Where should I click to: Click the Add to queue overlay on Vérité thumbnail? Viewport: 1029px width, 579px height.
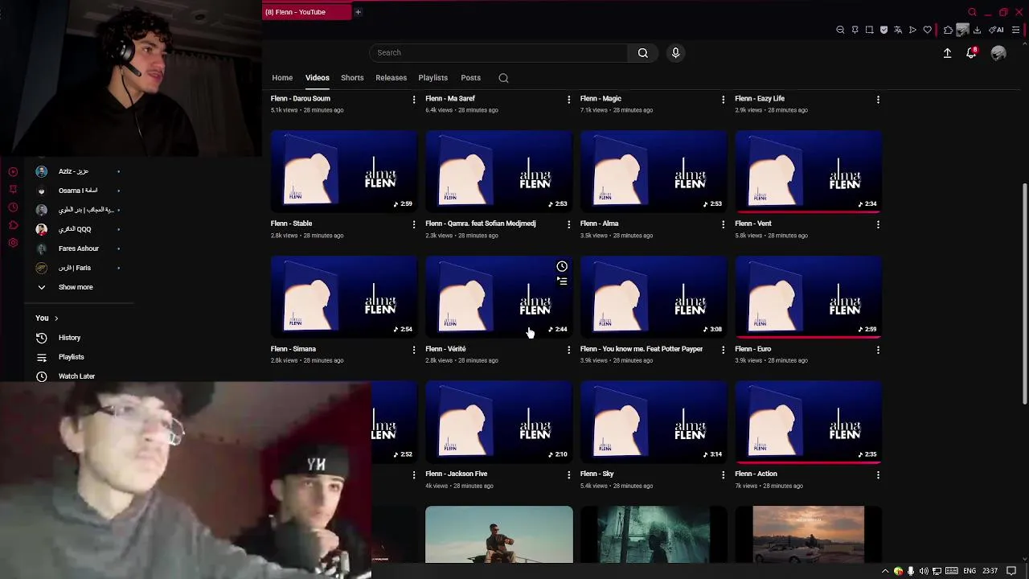tap(562, 281)
